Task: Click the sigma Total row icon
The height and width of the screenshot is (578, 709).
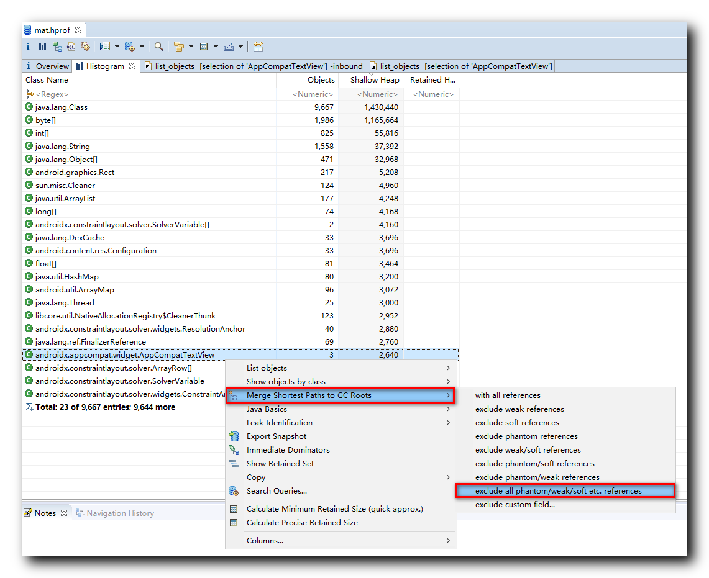Action: tap(29, 407)
